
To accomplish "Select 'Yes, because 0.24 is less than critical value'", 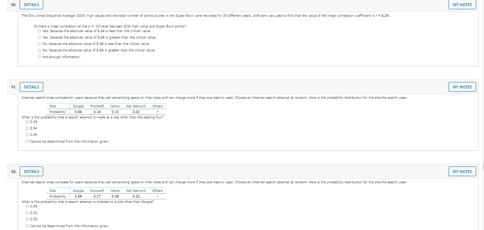I will click(39, 31).
